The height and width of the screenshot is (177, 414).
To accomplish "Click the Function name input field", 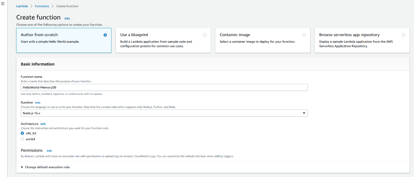I will click(x=164, y=88).
